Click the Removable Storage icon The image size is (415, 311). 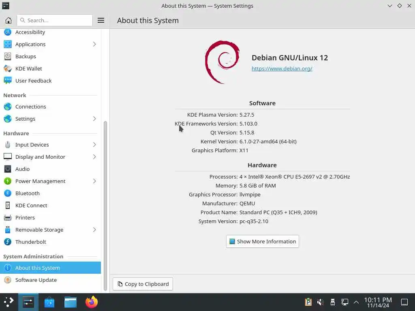pos(8,230)
